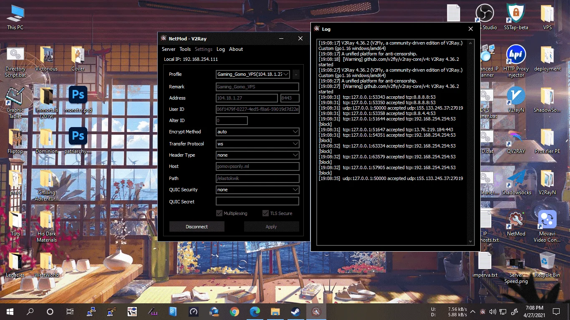Open the Log menu in NetMod
The width and height of the screenshot is (570, 320).
point(221,49)
